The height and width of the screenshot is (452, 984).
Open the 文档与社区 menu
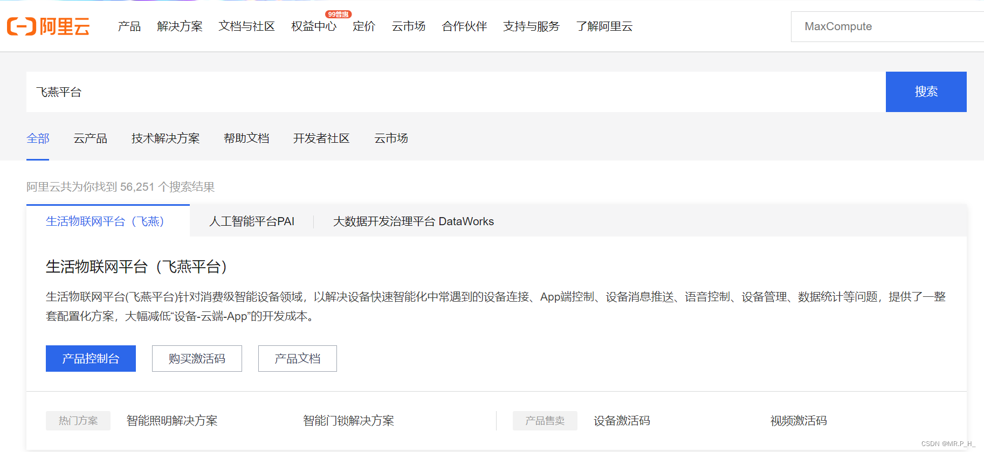click(x=246, y=26)
